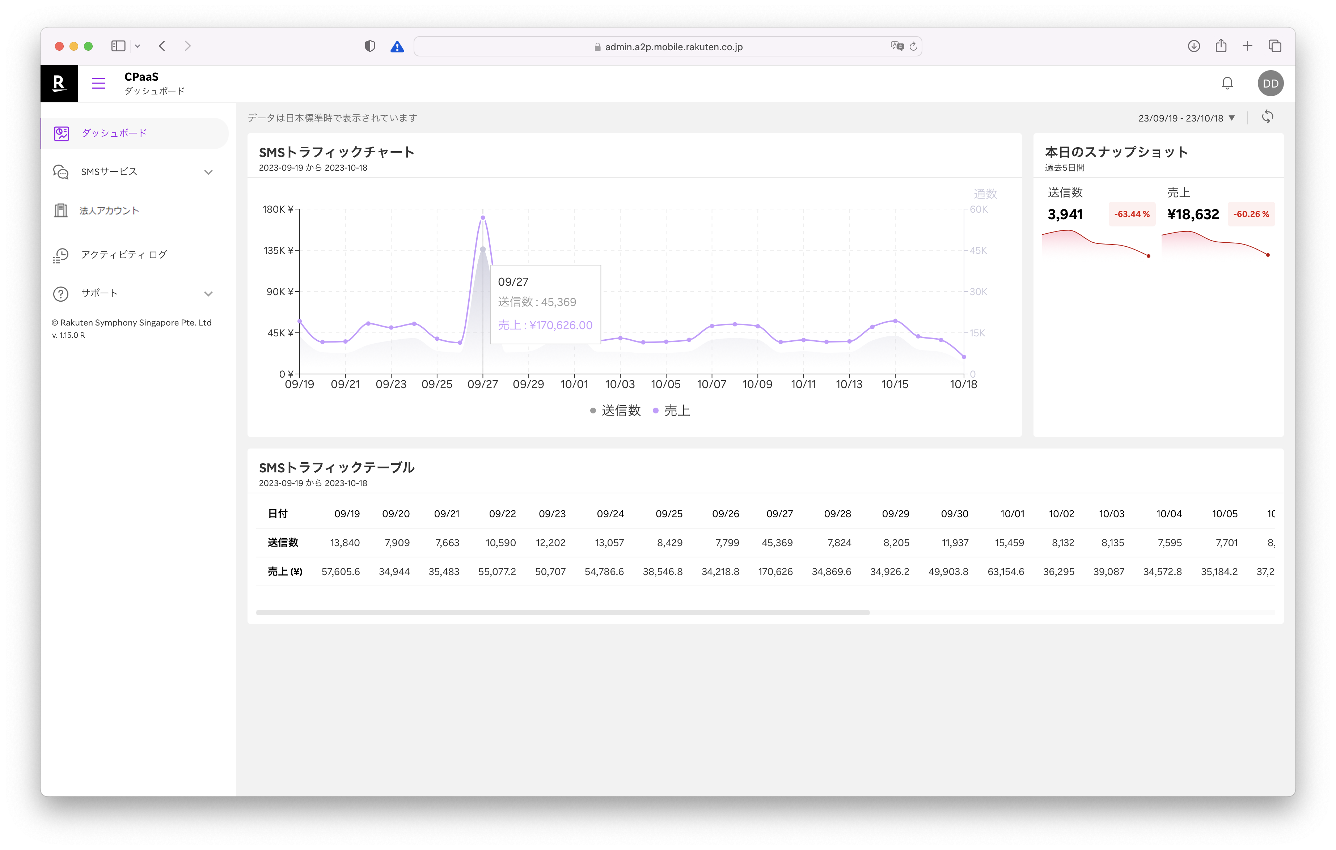Image resolution: width=1336 pixels, height=850 pixels.
Task: Click the Rakuten R logo
Action: click(x=59, y=84)
